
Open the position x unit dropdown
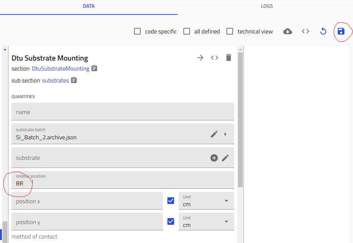[x=206, y=201]
